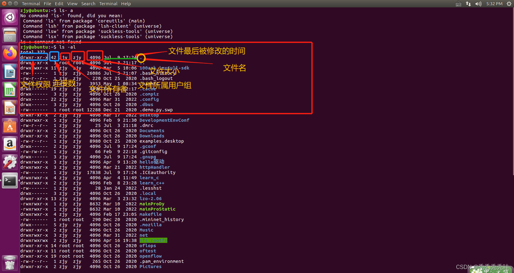The image size is (514, 273).
Task: Open the session power gear menu
Action: click(x=509, y=4)
